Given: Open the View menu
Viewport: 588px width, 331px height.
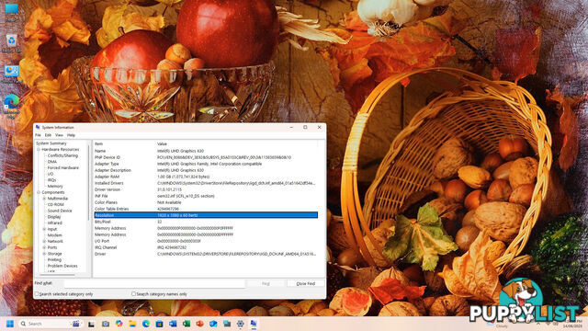Looking at the screenshot, I should [x=59, y=135].
